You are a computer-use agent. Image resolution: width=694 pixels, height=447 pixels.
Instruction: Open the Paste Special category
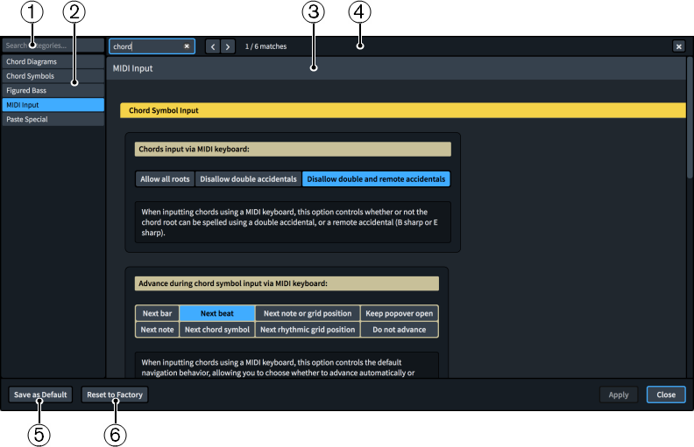coord(53,119)
